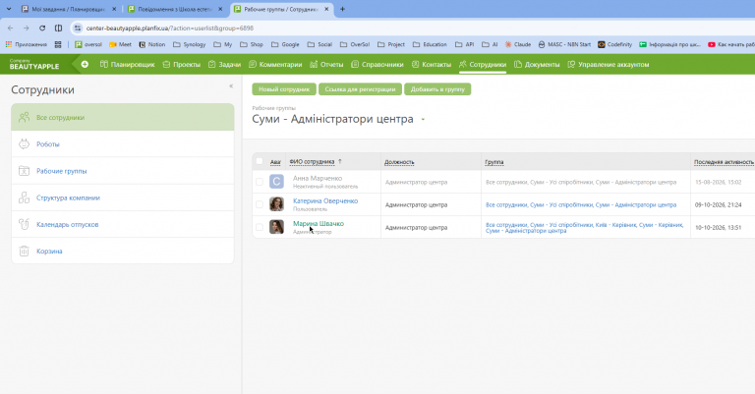Screen dimensions: 755x394
Task: Click Анна Марченко's avatar letter C
Action: [276, 182]
